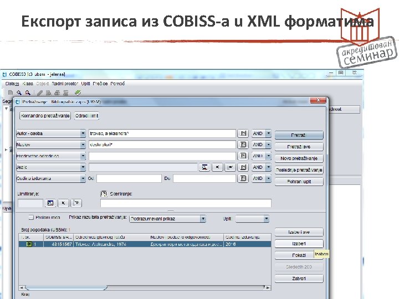Click the Limitiranje list icon
This screenshot has height=299, width=399.
coord(76,203)
